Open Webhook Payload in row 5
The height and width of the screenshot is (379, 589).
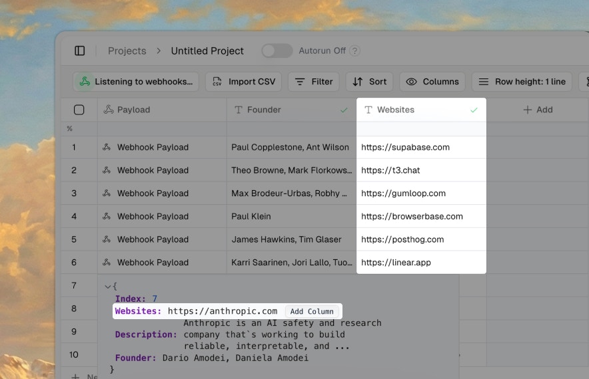(x=153, y=239)
